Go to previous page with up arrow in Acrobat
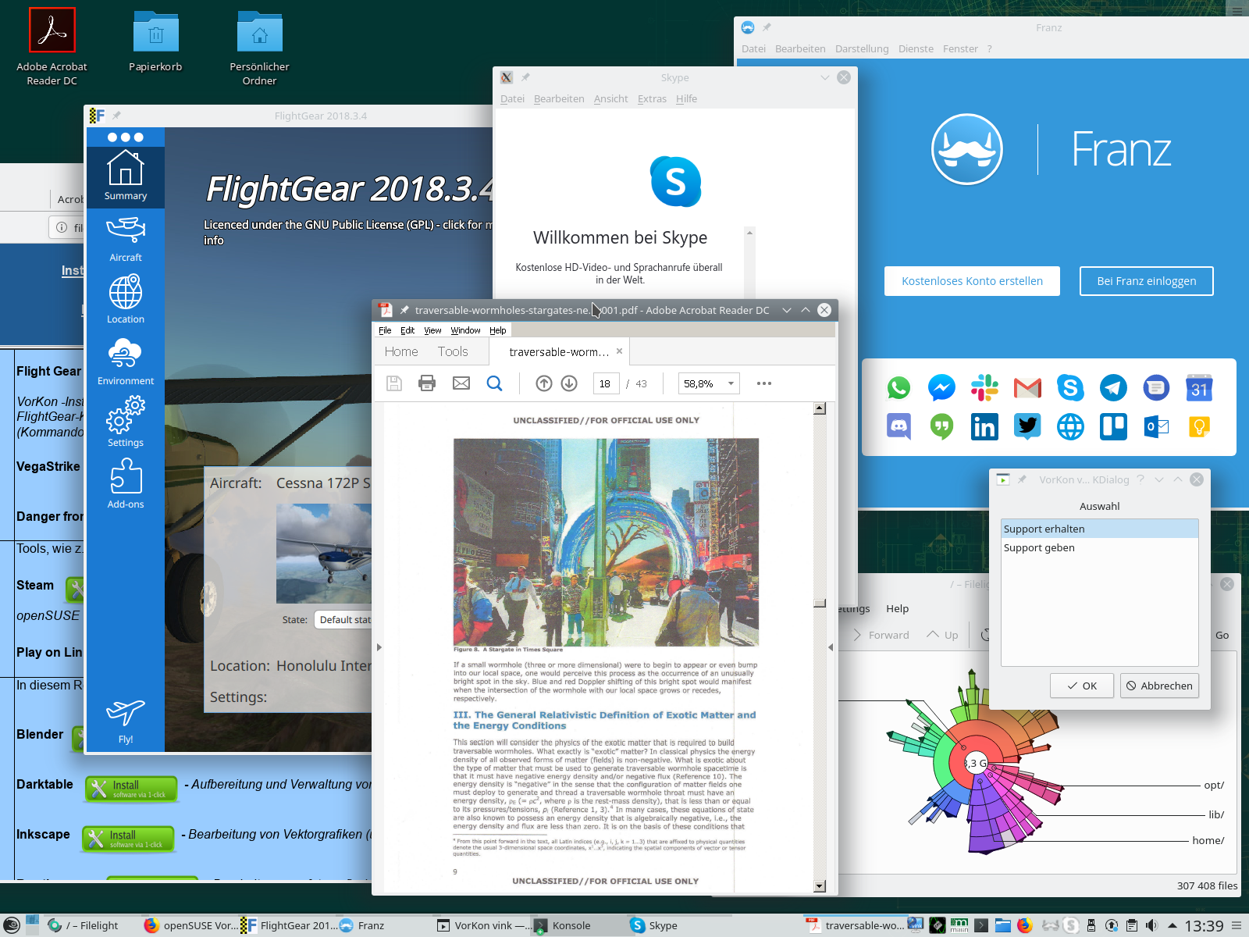Screen dimensions: 1249x937 [544, 383]
